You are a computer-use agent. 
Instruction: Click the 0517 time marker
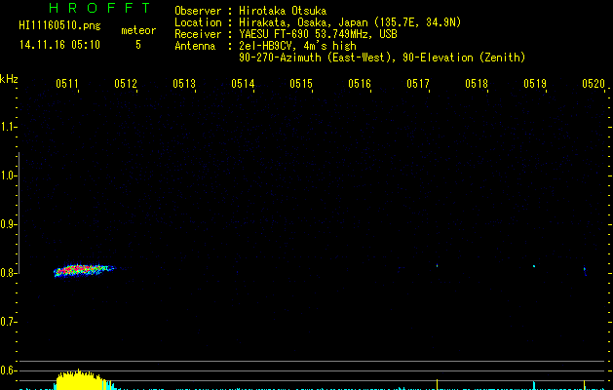coord(418,84)
